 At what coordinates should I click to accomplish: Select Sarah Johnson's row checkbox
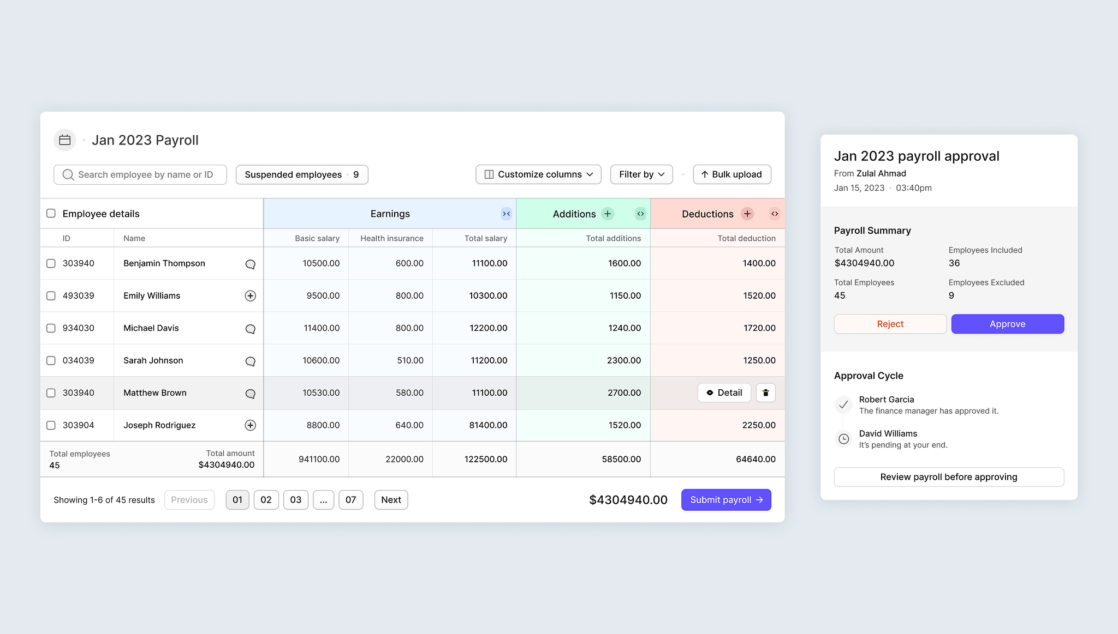pos(51,360)
